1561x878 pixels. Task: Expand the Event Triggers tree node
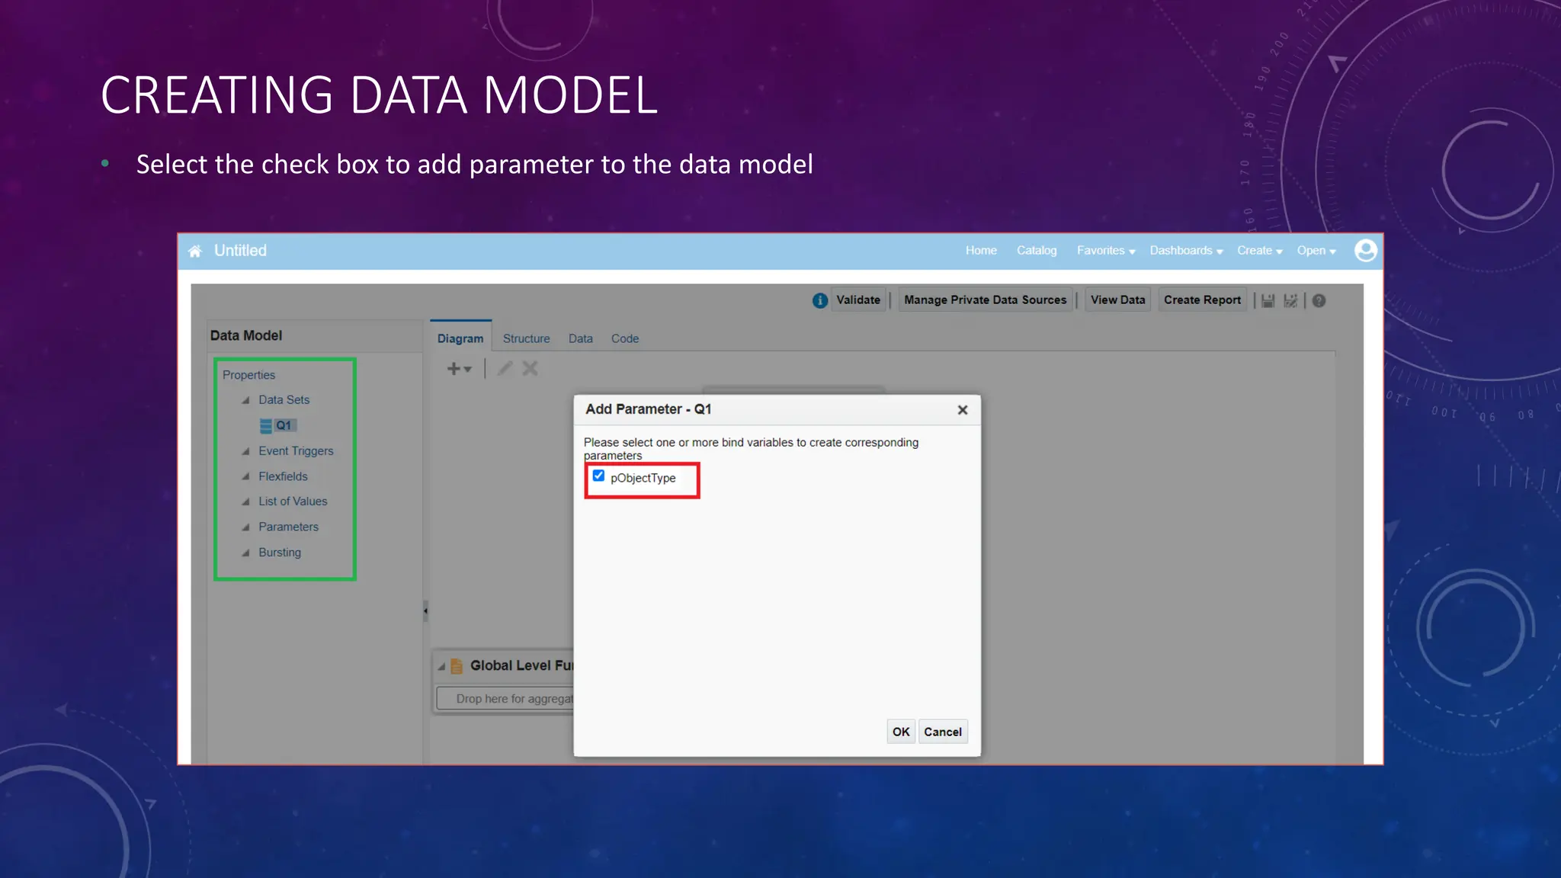(245, 451)
